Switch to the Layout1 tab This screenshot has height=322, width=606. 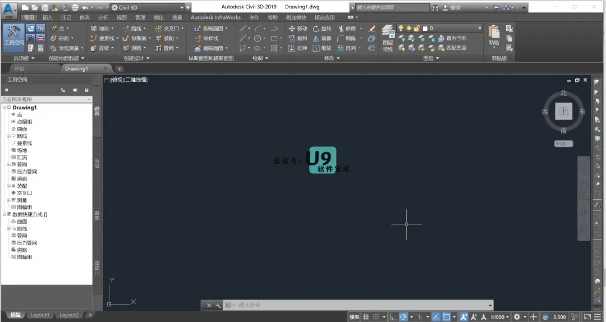point(40,315)
